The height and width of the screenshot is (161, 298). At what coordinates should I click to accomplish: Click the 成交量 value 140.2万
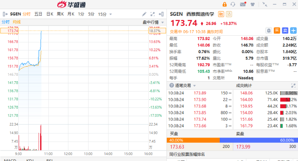[x=289, y=39]
